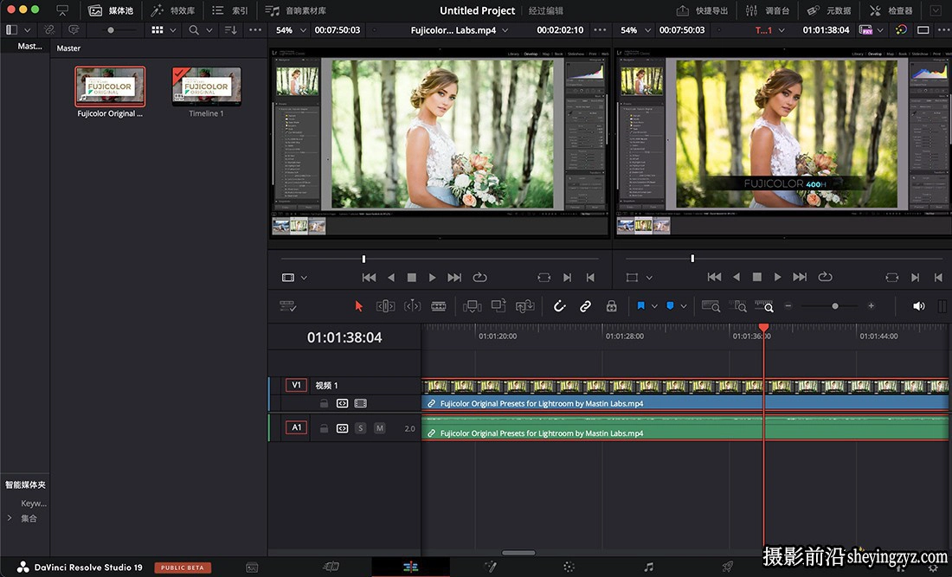Click the blue Marker icon

coord(670,306)
